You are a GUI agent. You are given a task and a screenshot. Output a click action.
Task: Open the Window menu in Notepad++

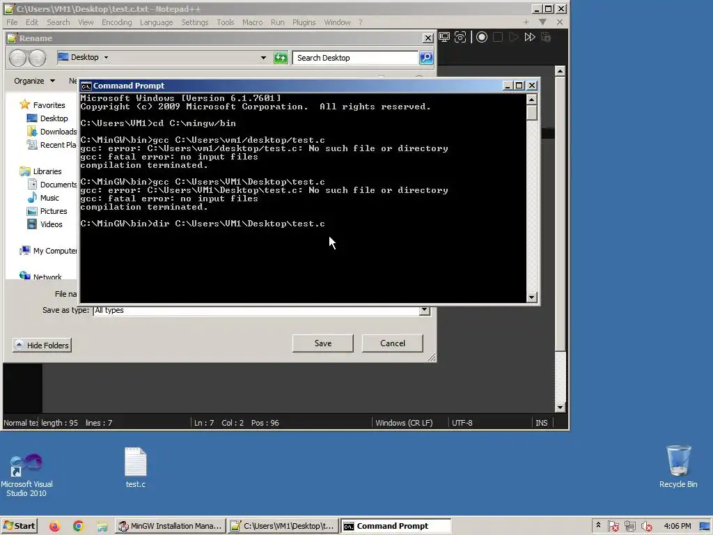337,22
